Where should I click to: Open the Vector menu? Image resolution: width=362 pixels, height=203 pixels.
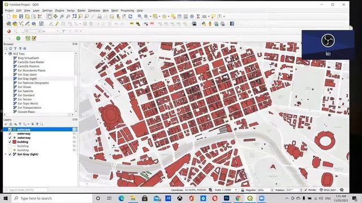71,10
